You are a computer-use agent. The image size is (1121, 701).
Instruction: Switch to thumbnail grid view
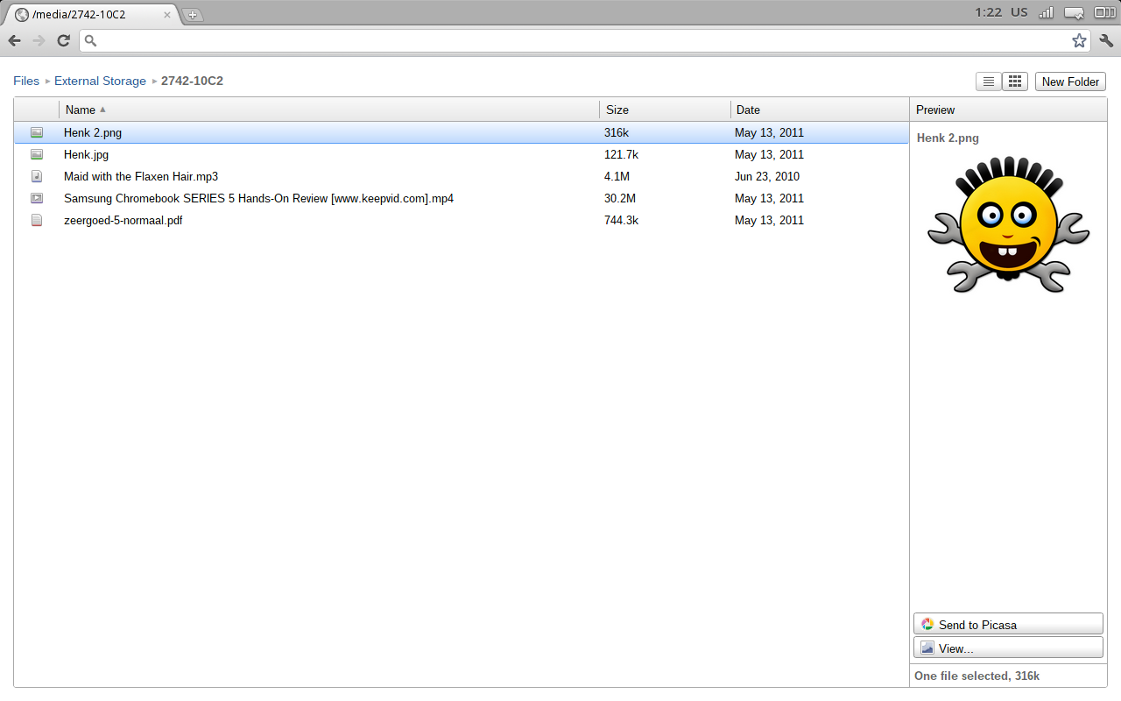tap(1015, 81)
